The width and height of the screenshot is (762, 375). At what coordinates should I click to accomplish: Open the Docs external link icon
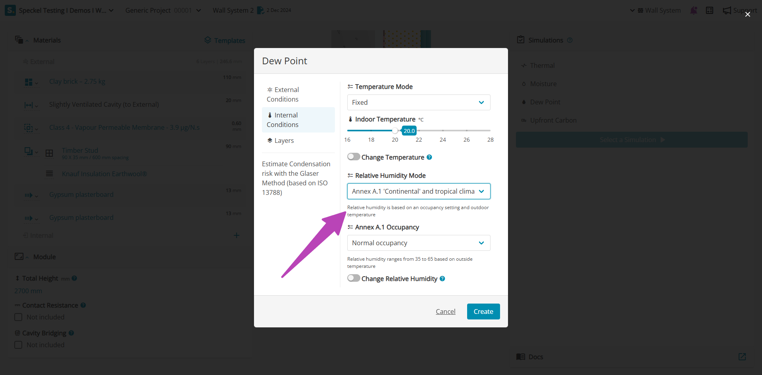[x=742, y=357]
